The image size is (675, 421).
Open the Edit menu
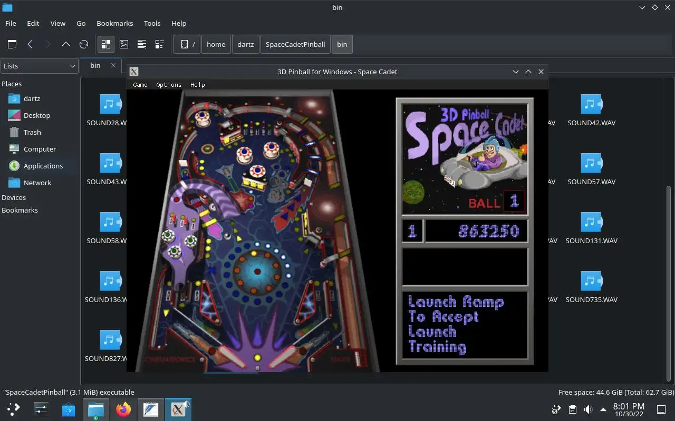point(33,23)
